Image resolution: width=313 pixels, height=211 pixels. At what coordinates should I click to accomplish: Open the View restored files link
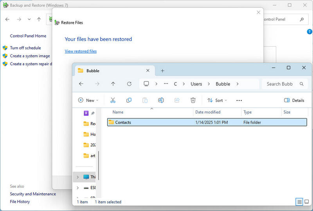(81, 51)
